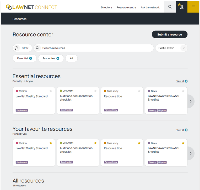Viewport: 200px width, 190px height.
Task: Select the Essential filter tab
Action: click(25, 58)
